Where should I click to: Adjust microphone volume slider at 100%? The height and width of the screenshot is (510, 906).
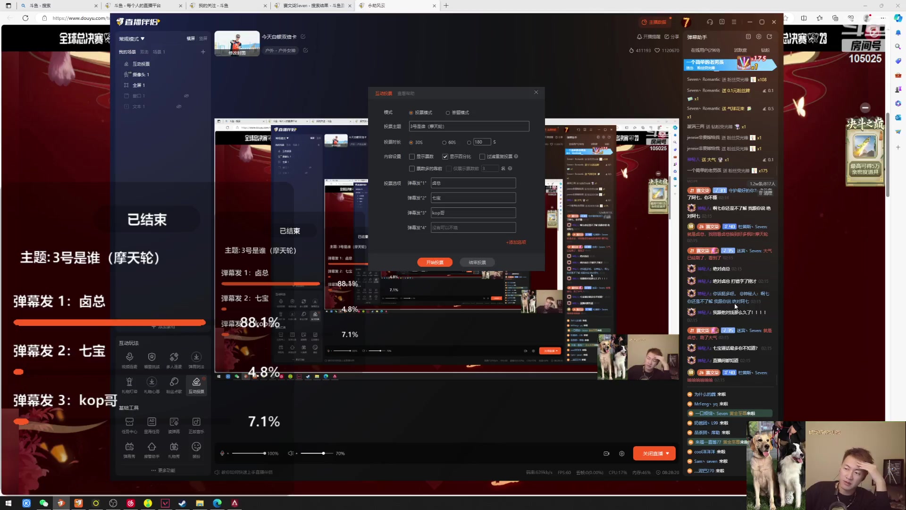[x=248, y=453]
